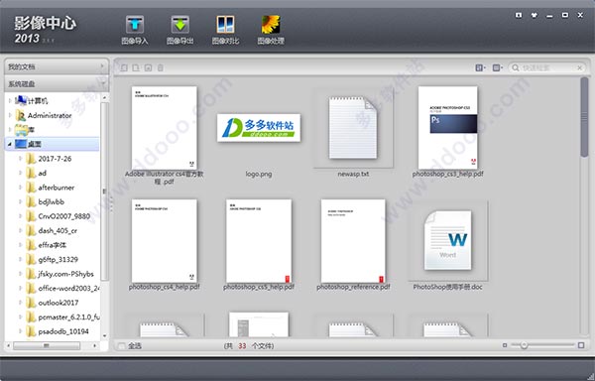This screenshot has height=381, width=595.
Task: Click the tree horizontal scrollbar thumb
Action: tap(47, 345)
